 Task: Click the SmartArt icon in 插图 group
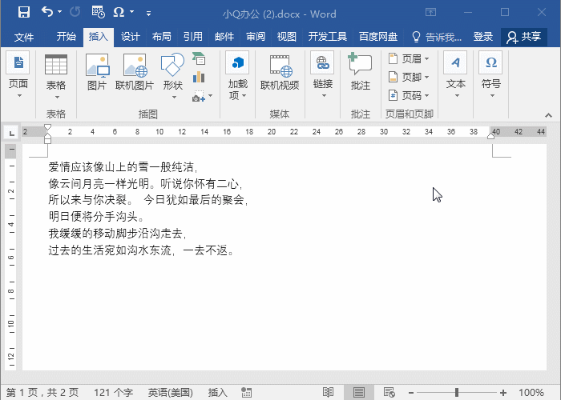(x=199, y=58)
